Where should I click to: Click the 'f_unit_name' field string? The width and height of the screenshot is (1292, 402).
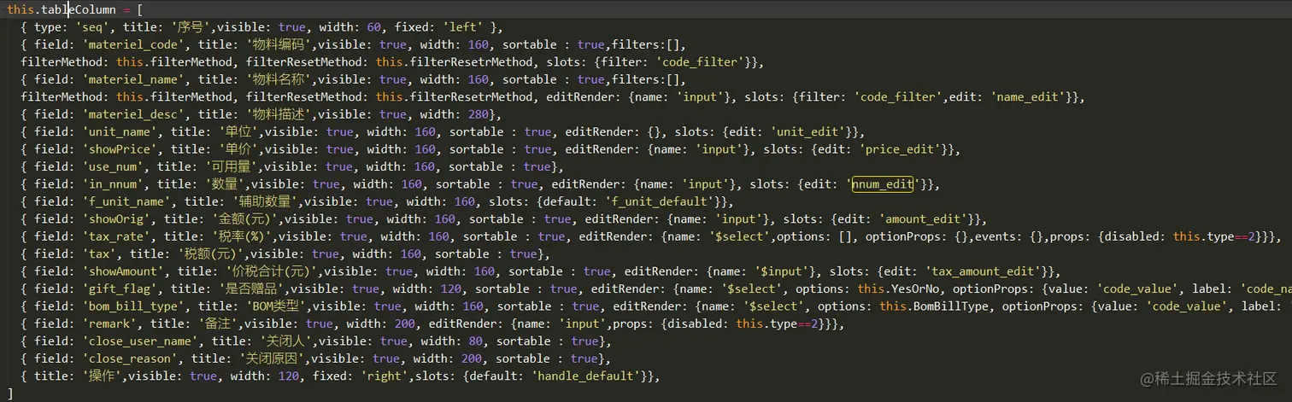[128, 202]
